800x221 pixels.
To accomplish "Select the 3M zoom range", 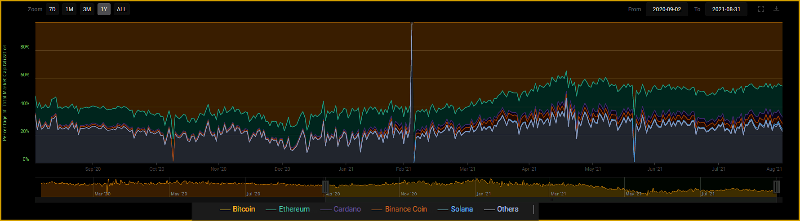I will point(87,9).
